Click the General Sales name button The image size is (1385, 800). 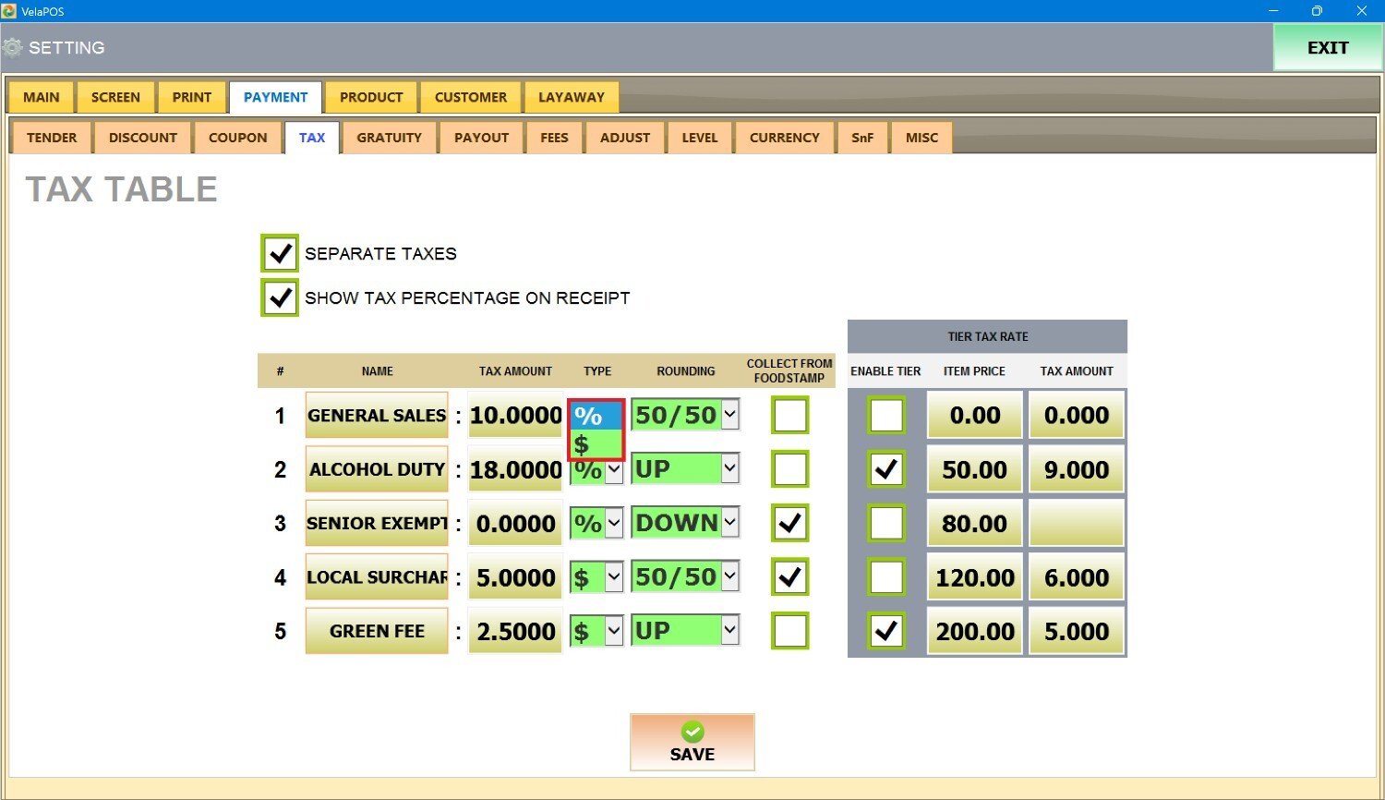377,416
